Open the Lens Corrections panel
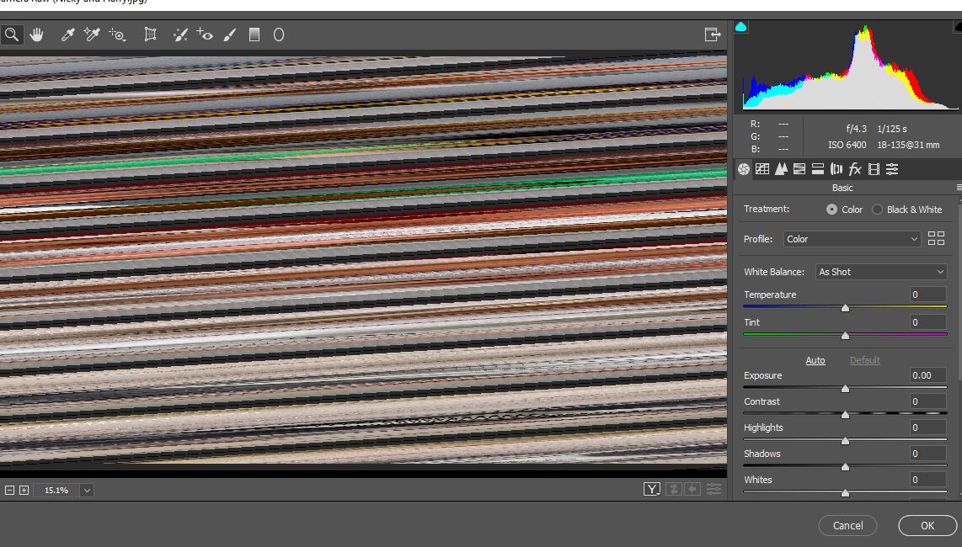The width and height of the screenshot is (962, 547). (x=836, y=169)
